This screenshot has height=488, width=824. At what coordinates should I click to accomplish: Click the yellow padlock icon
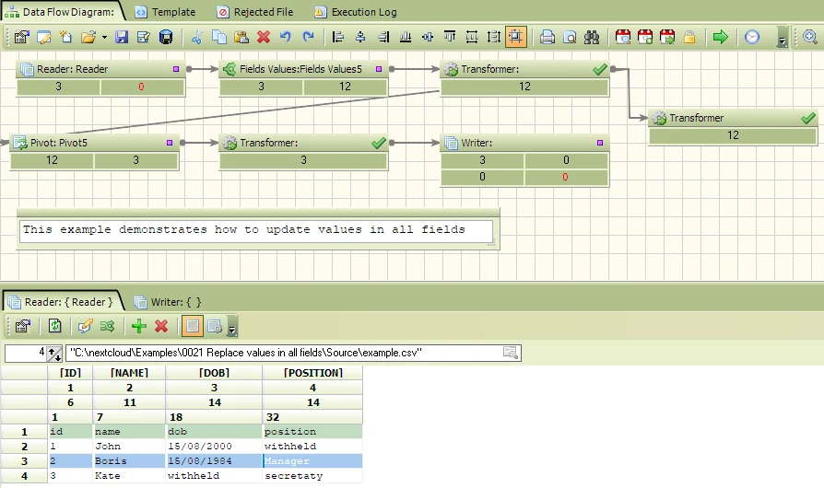coord(689,37)
